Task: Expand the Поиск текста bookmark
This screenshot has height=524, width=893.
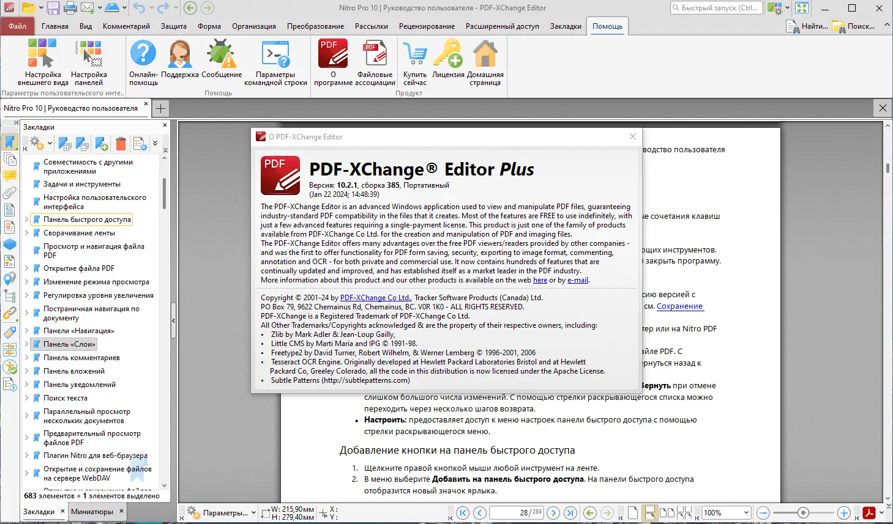Action: point(27,398)
